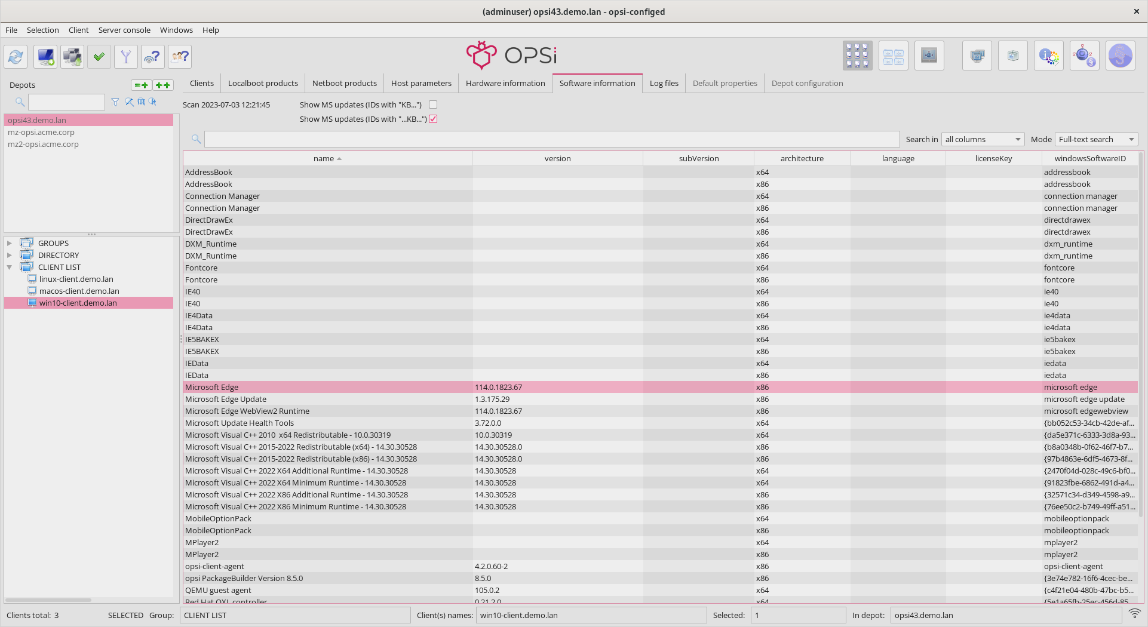Screen dimensions: 1148x627
Task: Open the File menu
Action: tap(11, 30)
